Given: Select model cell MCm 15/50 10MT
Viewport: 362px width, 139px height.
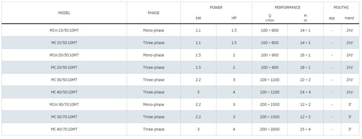Looking at the screenshot, I should click(x=64, y=30).
